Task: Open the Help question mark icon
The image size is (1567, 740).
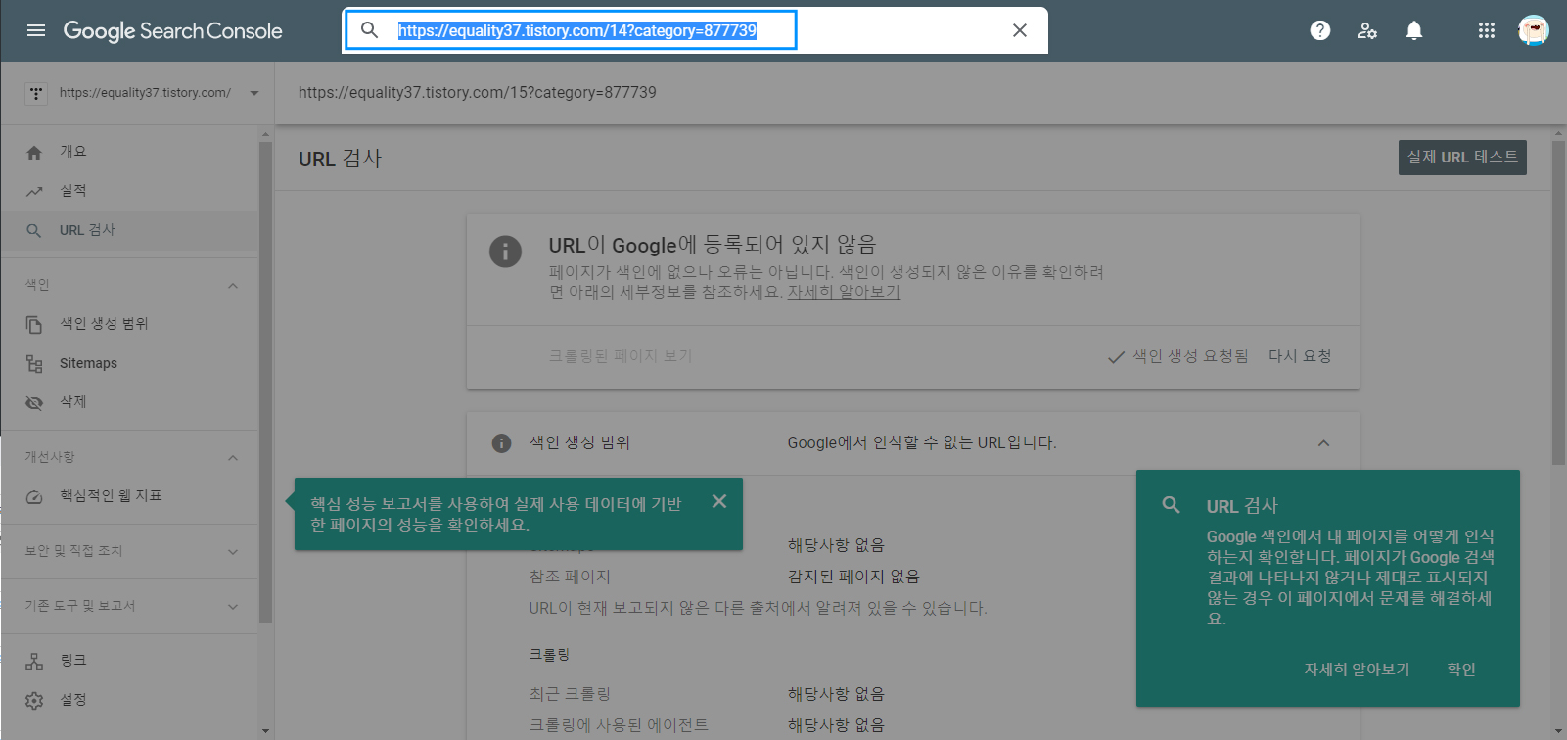Action: [1320, 30]
